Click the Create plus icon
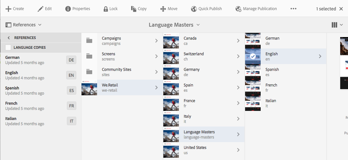The height and width of the screenshot is (160, 348). (9, 9)
